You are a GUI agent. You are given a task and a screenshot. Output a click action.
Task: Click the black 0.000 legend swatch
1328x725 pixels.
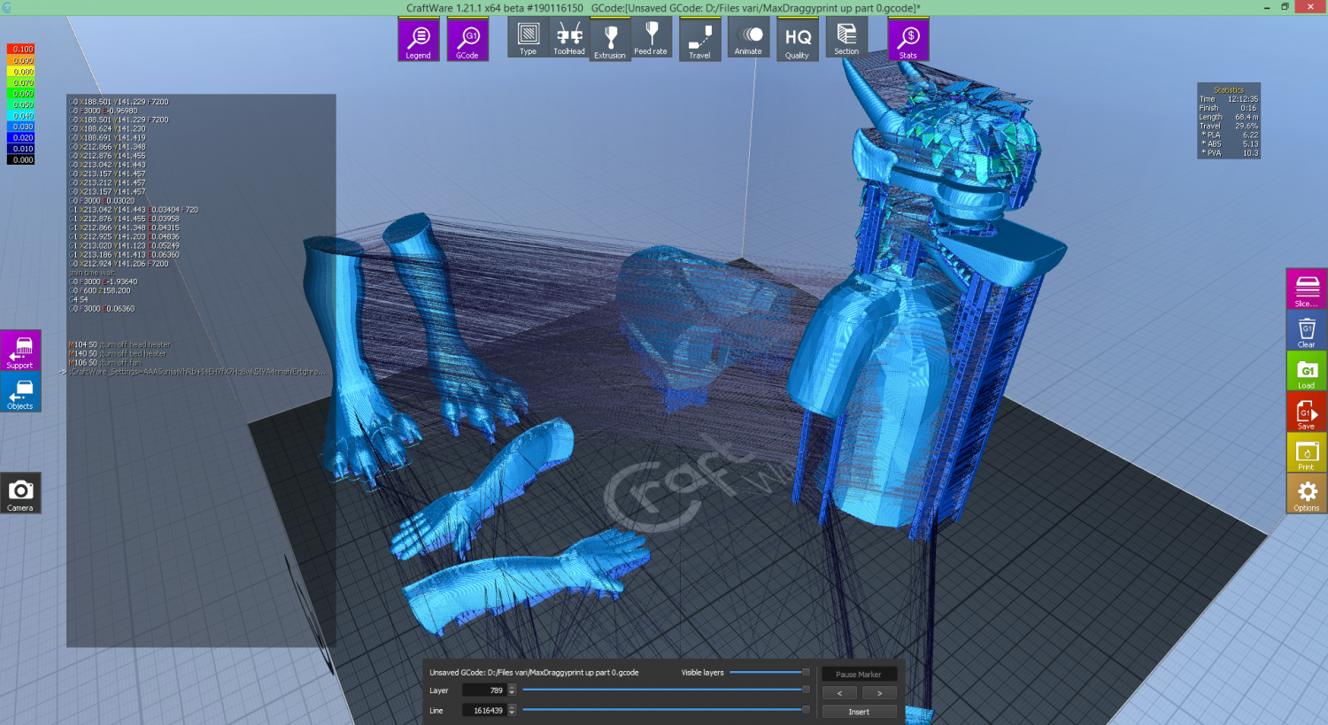tap(21, 160)
